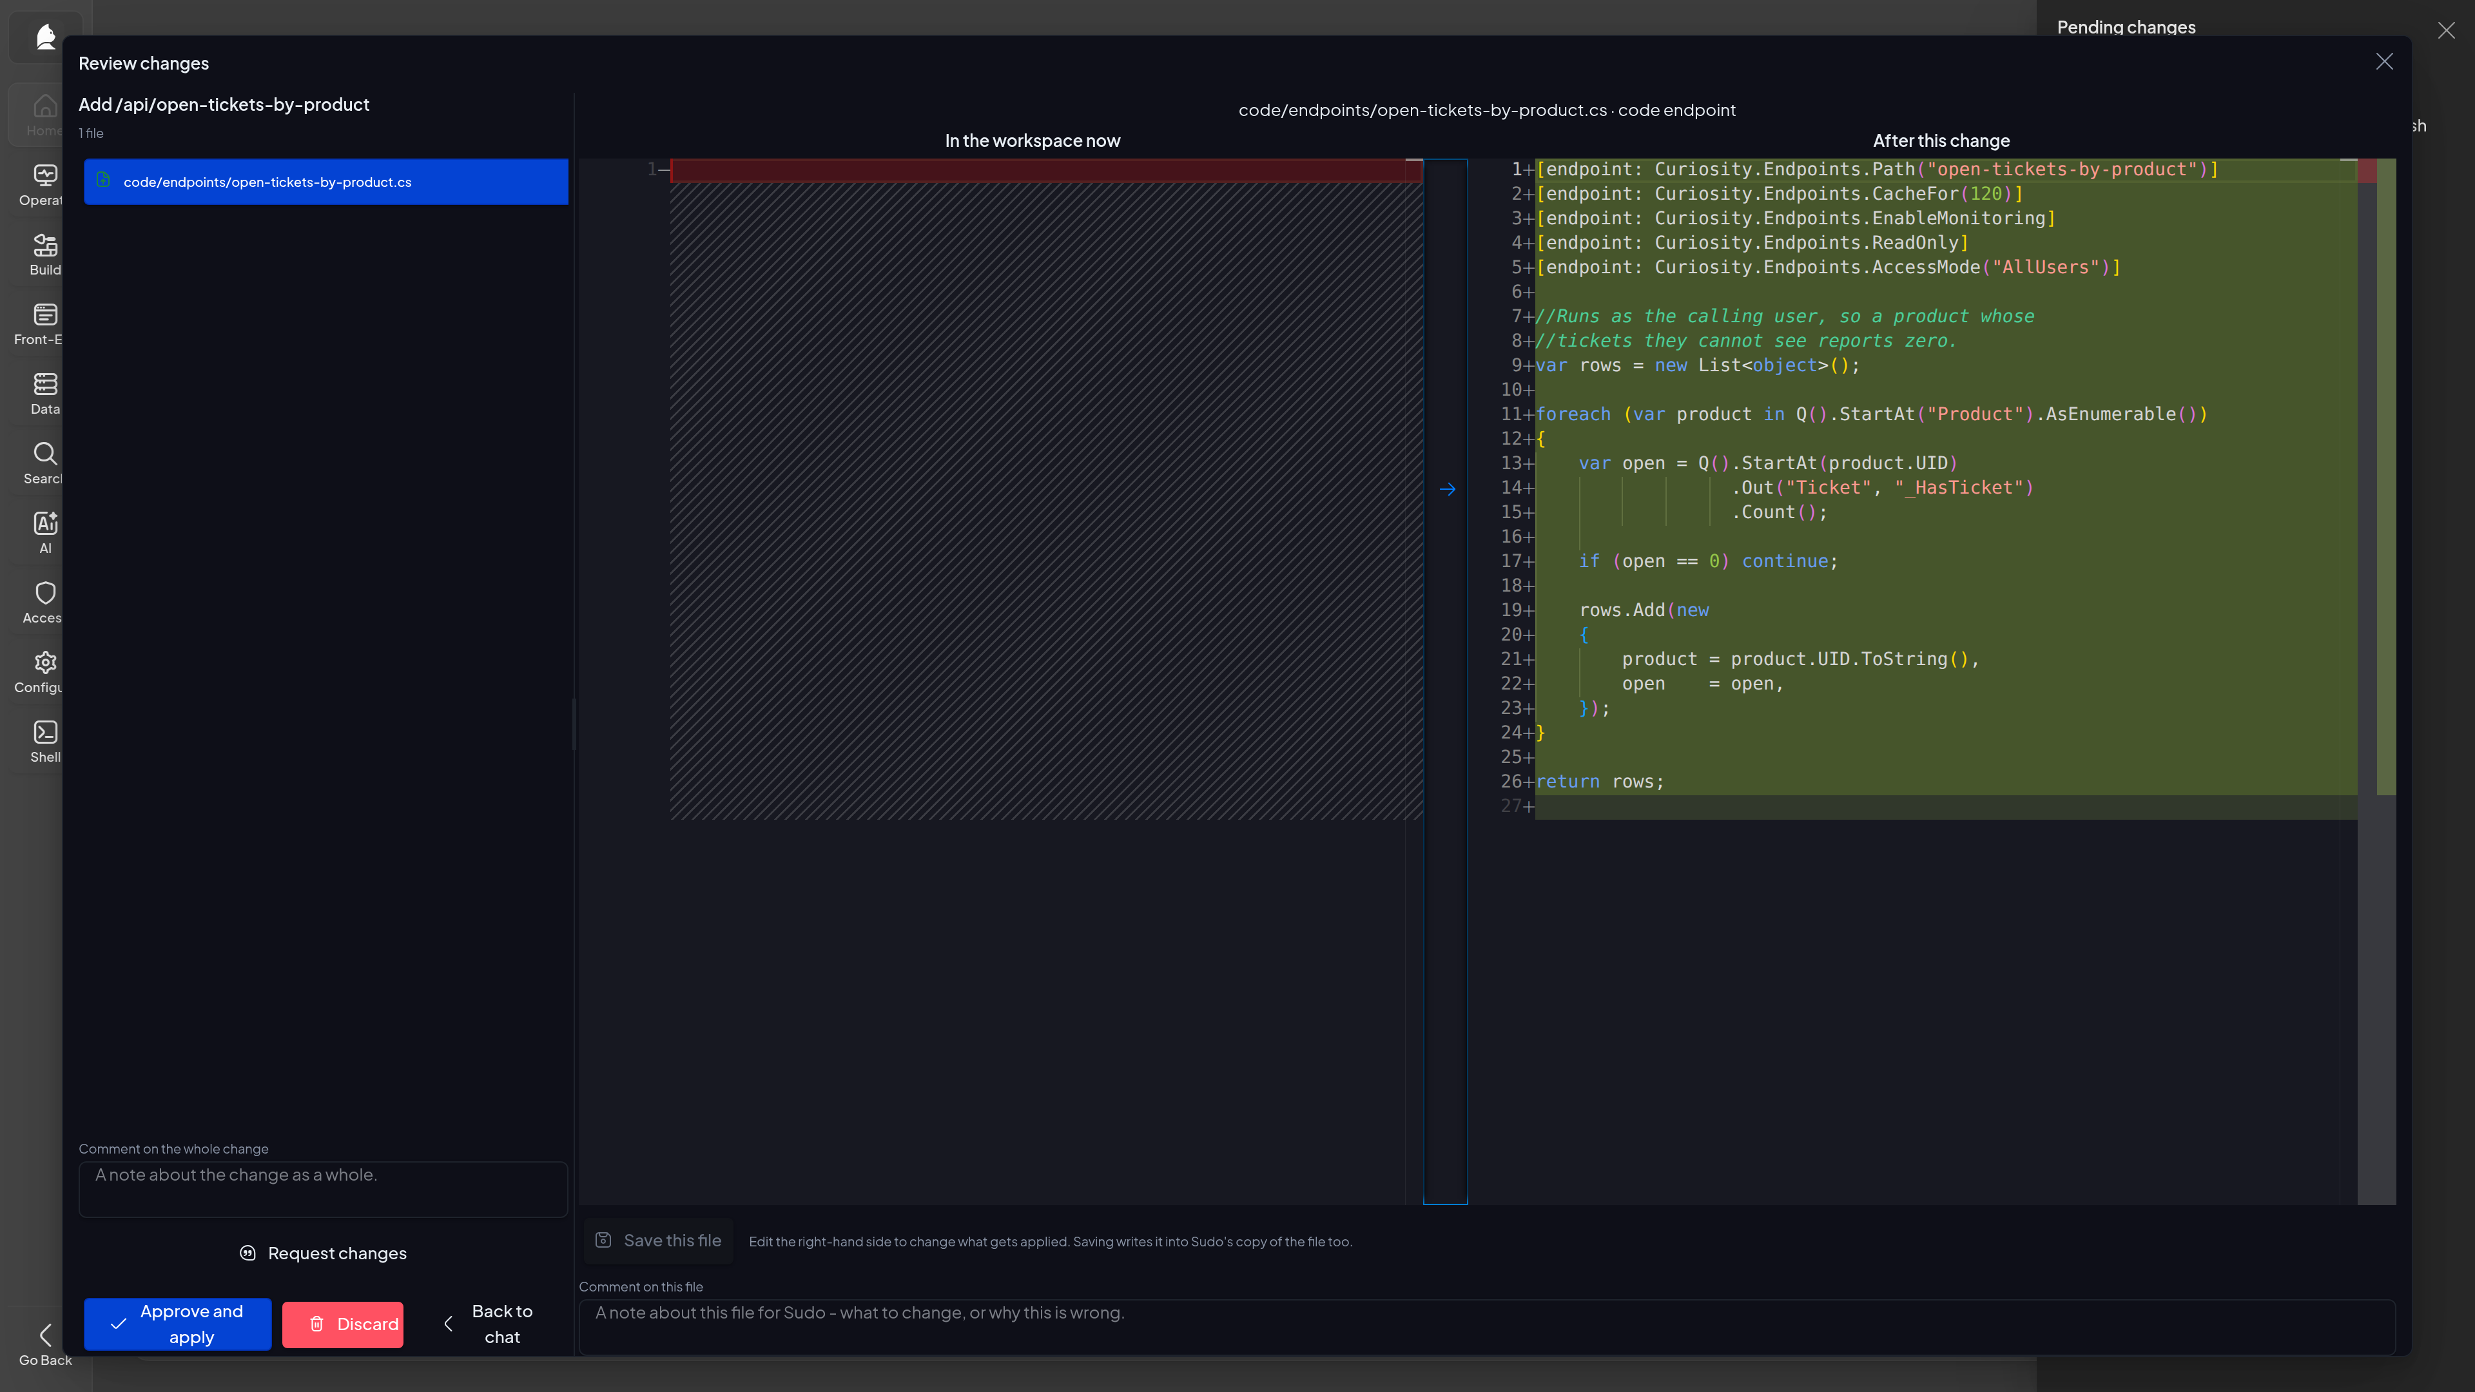Open the Data sidebar icon
2475x1392 pixels.
[45, 384]
